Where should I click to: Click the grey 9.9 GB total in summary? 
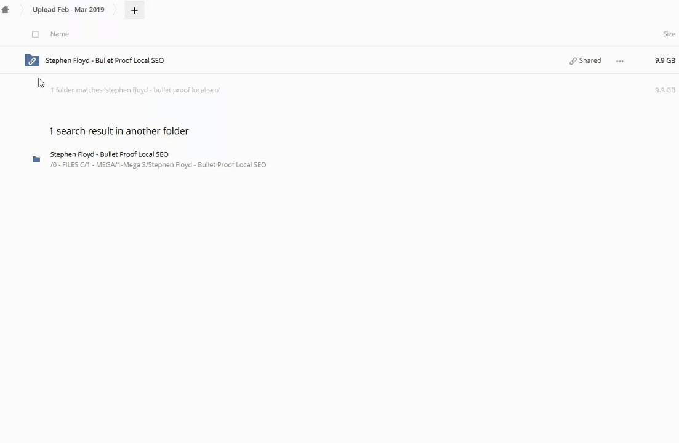[665, 90]
